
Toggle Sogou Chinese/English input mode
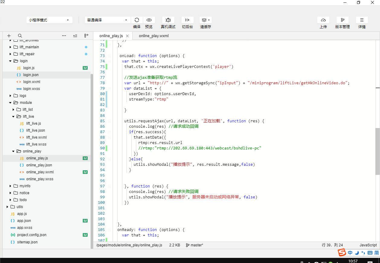pyautogui.click(x=350, y=253)
